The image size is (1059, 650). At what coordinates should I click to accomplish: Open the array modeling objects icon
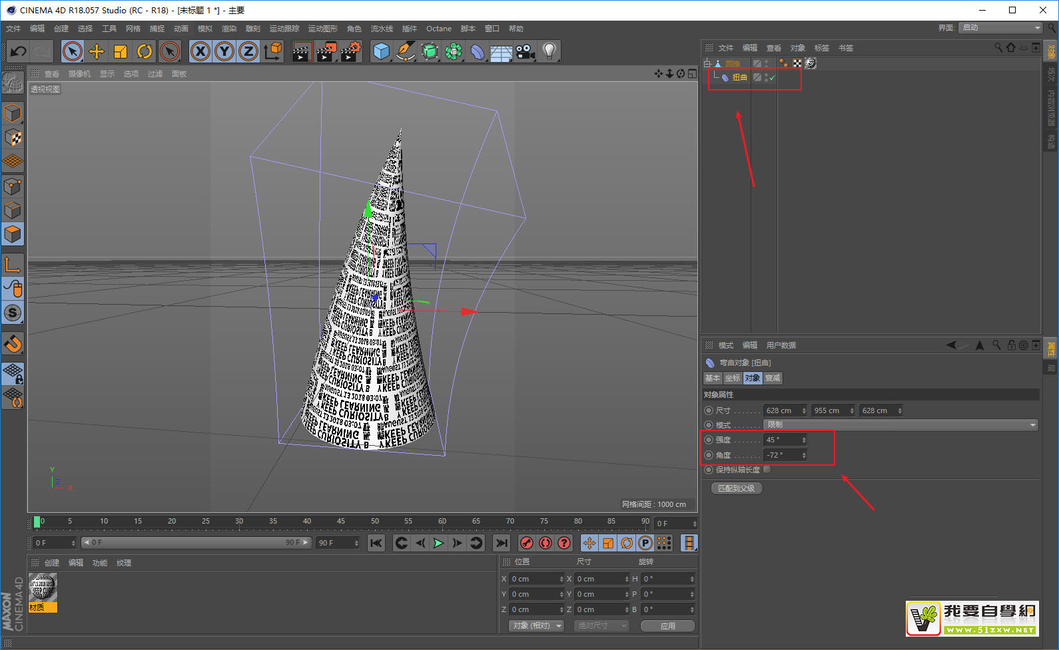pyautogui.click(x=454, y=51)
